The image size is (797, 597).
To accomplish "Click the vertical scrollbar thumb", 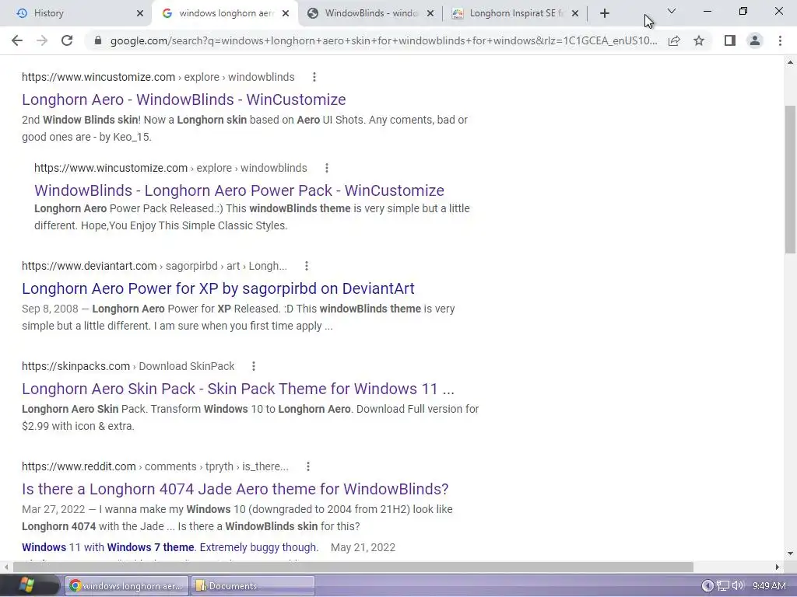I will pos(791,180).
